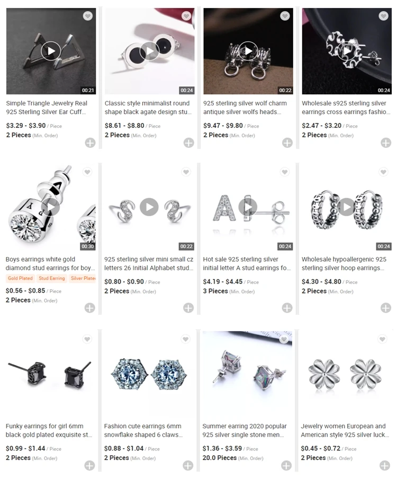The image size is (397, 477).
Task: Play the wolf charm earrings video
Action: click(x=248, y=51)
